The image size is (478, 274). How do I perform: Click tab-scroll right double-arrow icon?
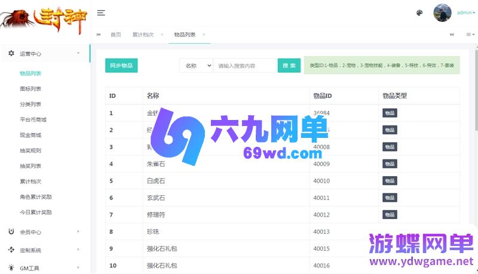[x=452, y=35]
